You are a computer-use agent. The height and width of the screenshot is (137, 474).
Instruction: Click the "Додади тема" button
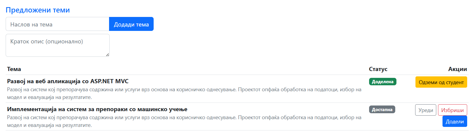(131, 24)
